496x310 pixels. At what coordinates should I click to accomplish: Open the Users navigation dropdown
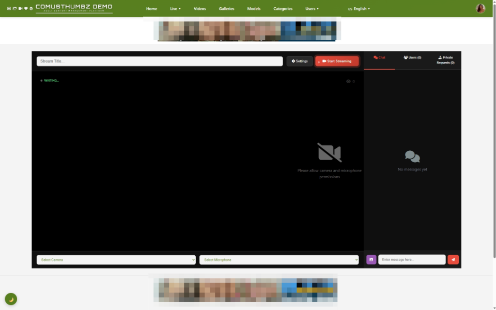(x=312, y=9)
